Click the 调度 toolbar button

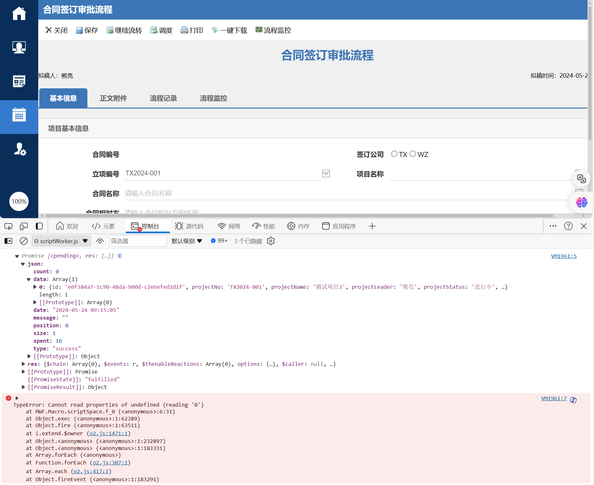(x=161, y=30)
